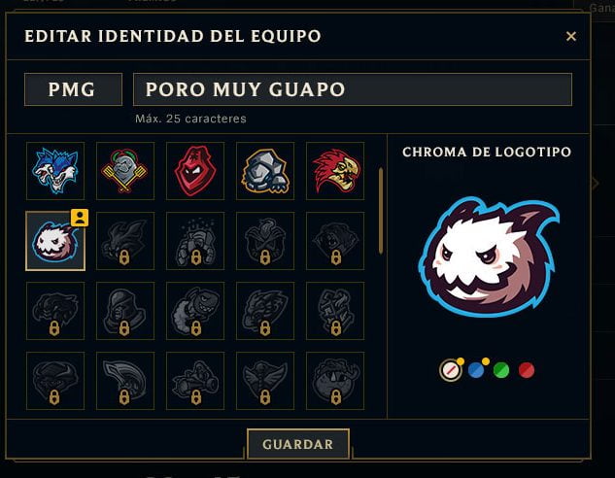
Task: Apply the red logo chroma
Action: tap(527, 370)
